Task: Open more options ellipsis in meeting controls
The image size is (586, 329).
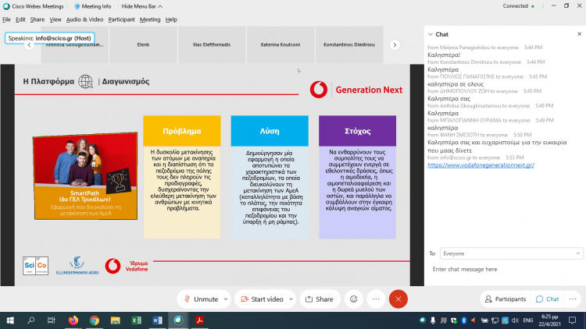Action: tap(376, 299)
